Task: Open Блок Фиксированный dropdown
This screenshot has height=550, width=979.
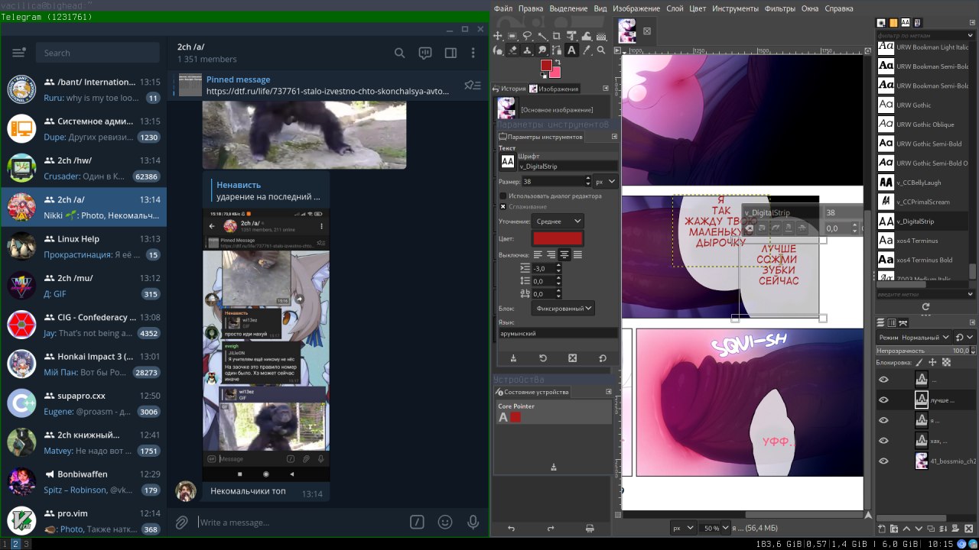Action: click(564, 308)
